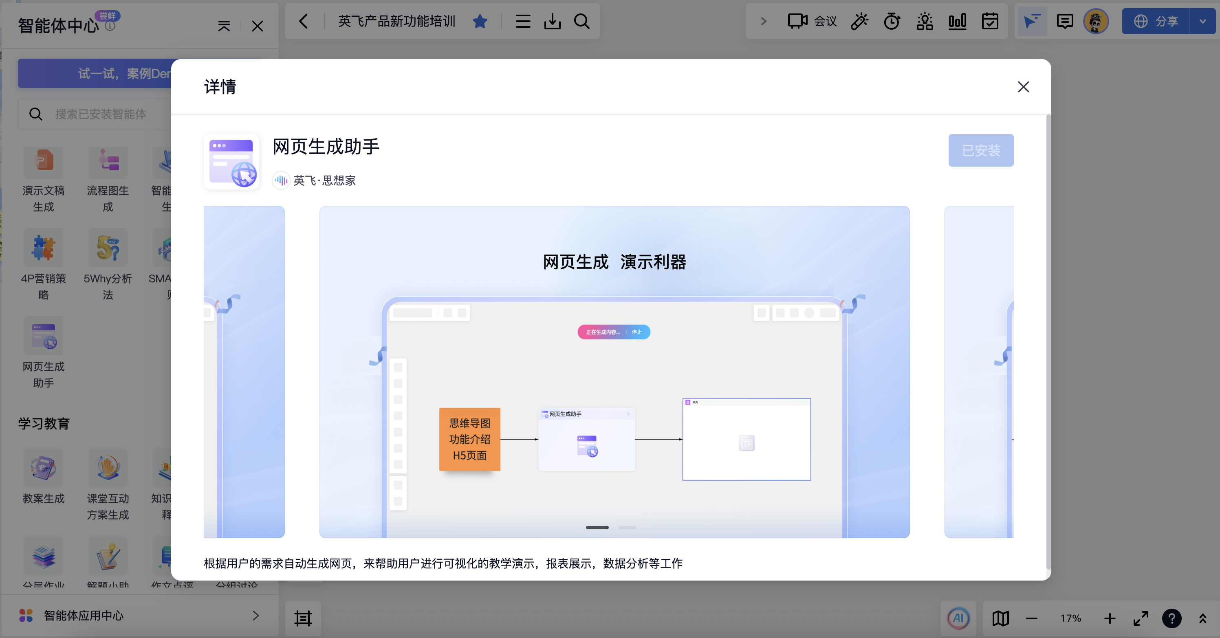Select the first carousel indicator dash

[x=597, y=527]
